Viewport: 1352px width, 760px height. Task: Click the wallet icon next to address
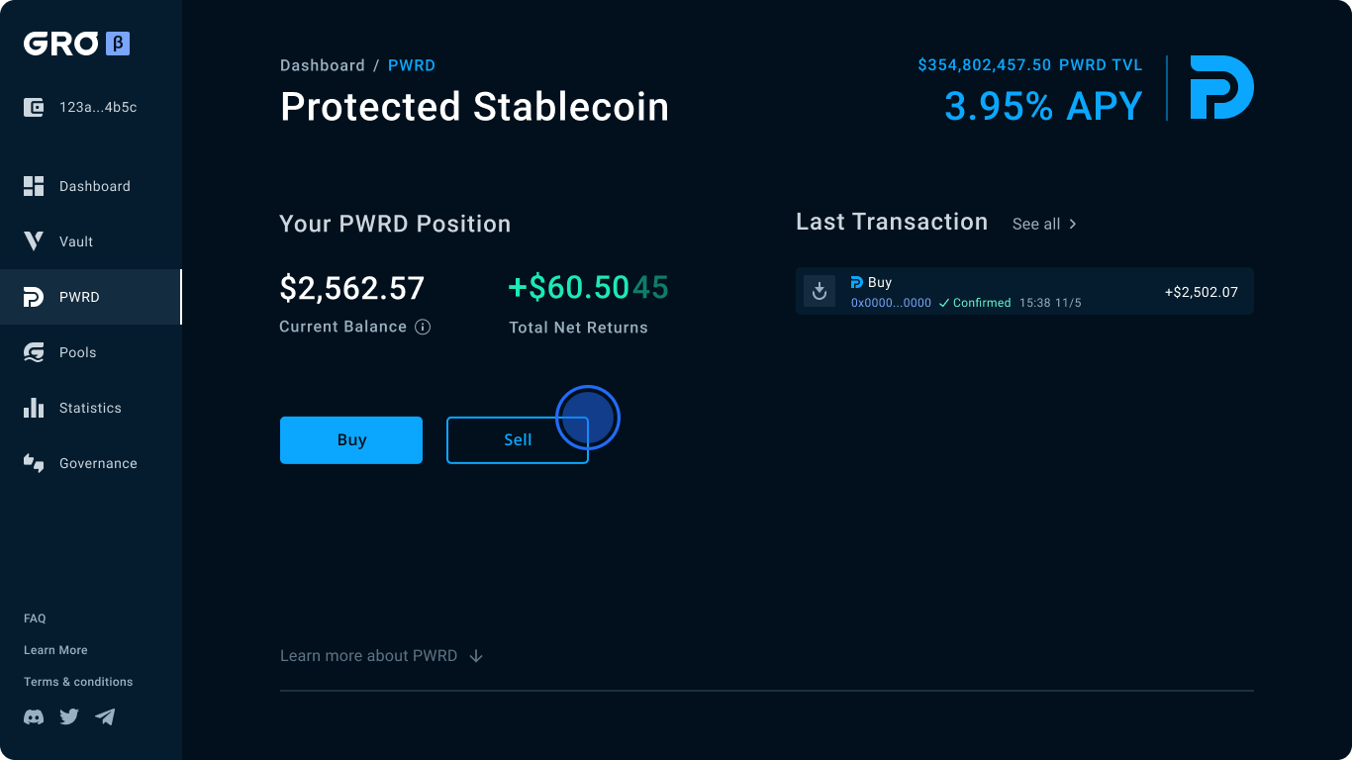tap(34, 107)
